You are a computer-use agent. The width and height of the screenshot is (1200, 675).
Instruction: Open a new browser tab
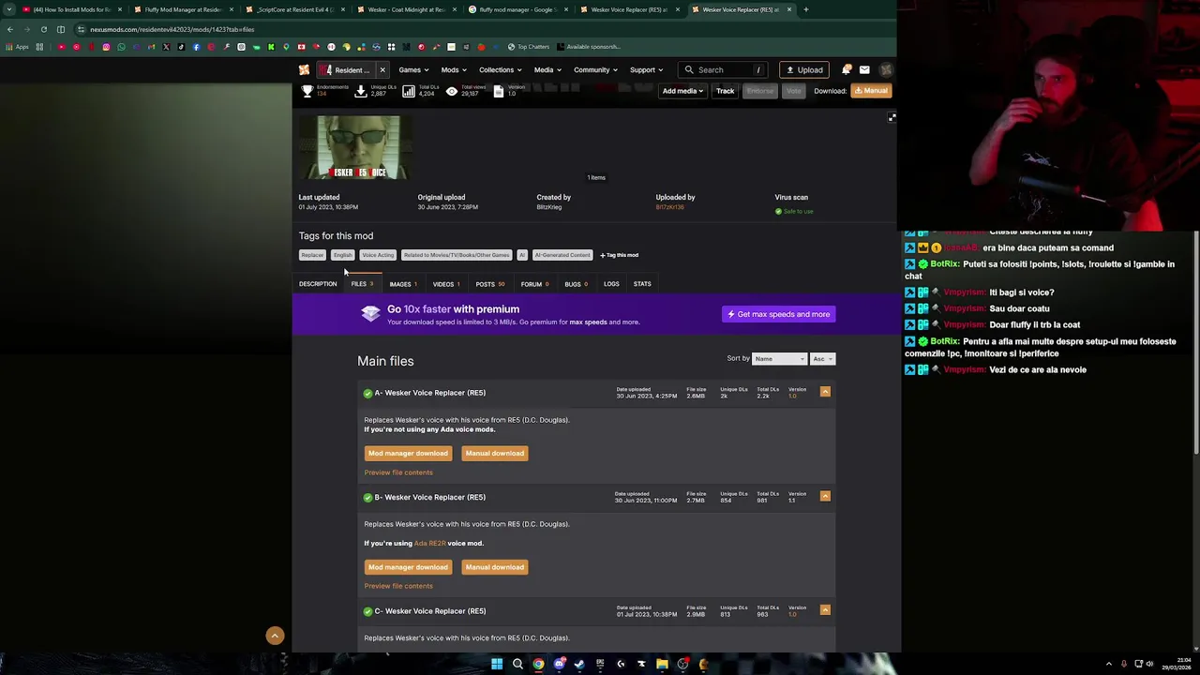point(805,9)
